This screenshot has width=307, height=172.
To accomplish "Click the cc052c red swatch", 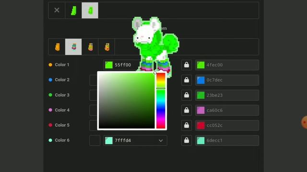I will (201, 125).
